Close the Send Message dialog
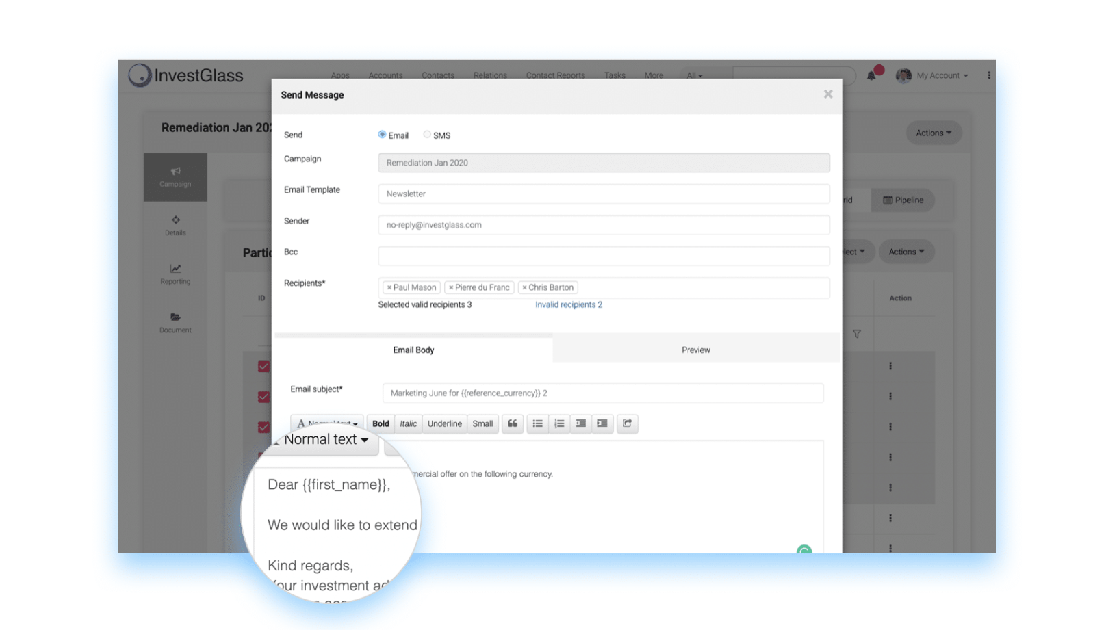Viewport: 1095px width, 630px height. [828, 94]
